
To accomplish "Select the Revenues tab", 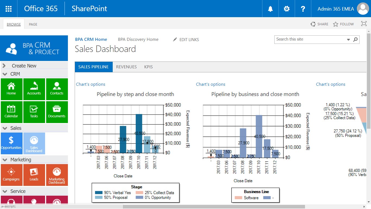I will click(126, 67).
